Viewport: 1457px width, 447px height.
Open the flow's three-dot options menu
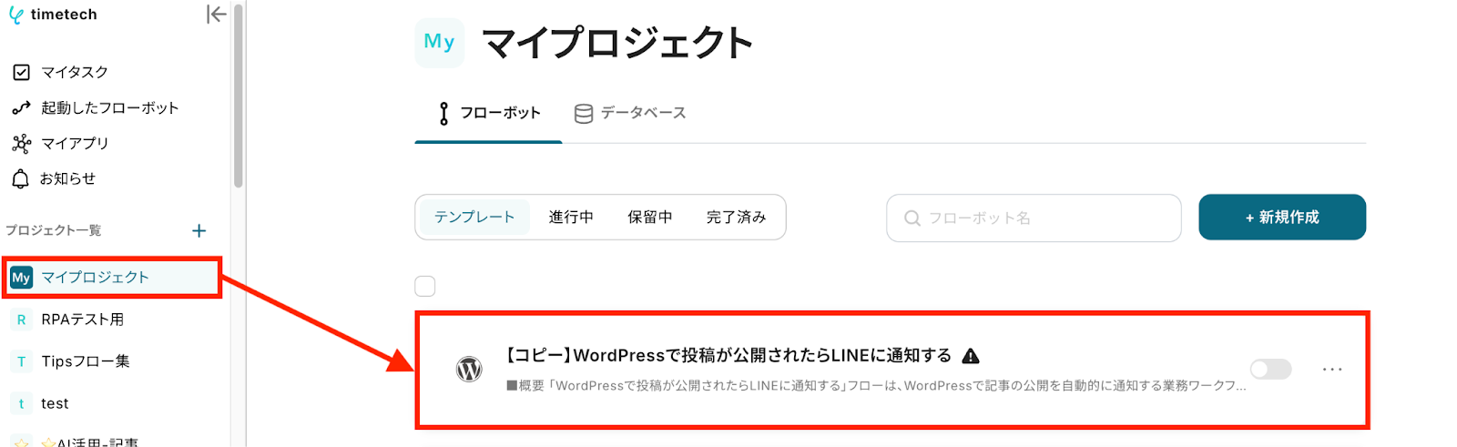click(x=1332, y=369)
